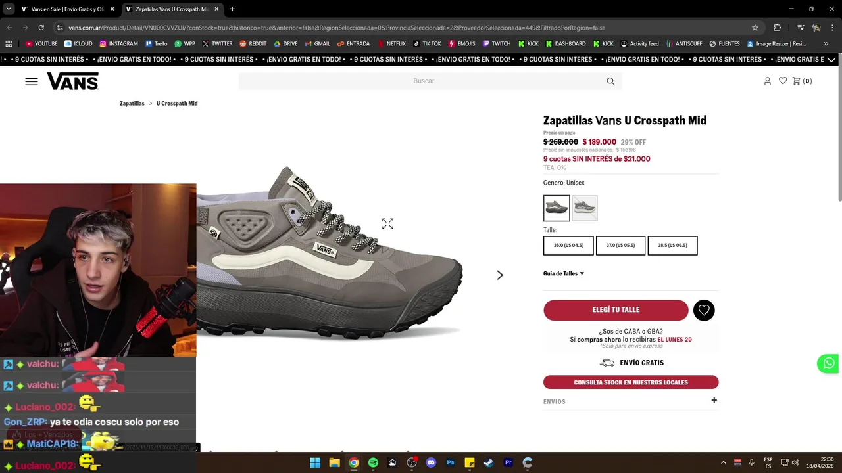Click the page vertical scrollbar
Screen dimensions: 842x473
pos(839,258)
